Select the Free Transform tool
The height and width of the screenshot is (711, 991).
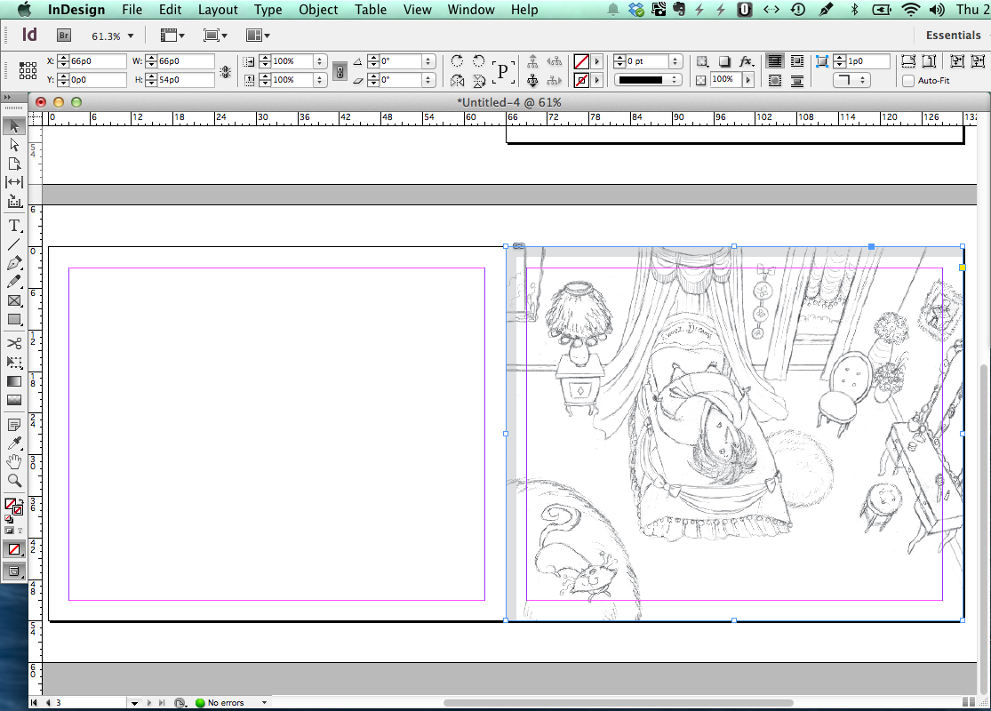[x=14, y=362]
